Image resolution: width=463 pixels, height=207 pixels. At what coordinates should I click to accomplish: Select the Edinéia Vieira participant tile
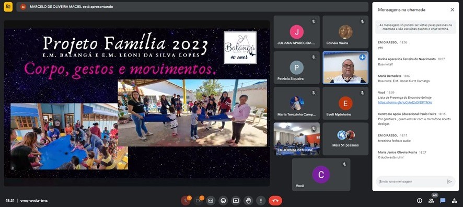point(345,32)
